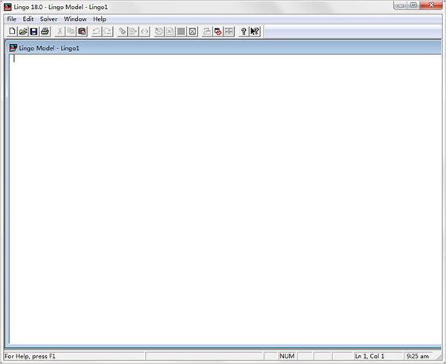Screen dimensions: 446x364
Task: Click the Help Topics question mark icon
Action: [244, 31]
